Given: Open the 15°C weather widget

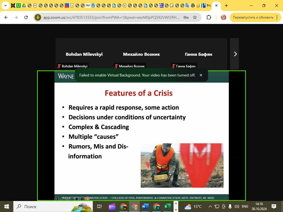Looking at the screenshot, I should pyautogui.click(x=193, y=206).
